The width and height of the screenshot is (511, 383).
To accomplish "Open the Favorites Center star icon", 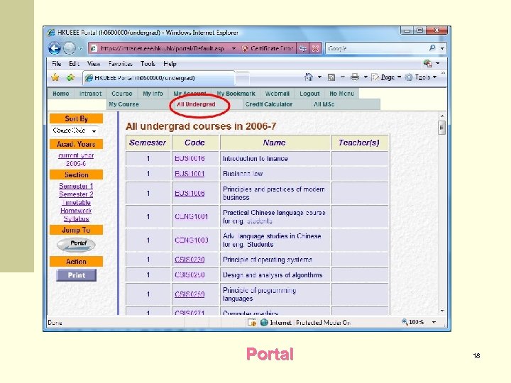I will click(x=55, y=77).
